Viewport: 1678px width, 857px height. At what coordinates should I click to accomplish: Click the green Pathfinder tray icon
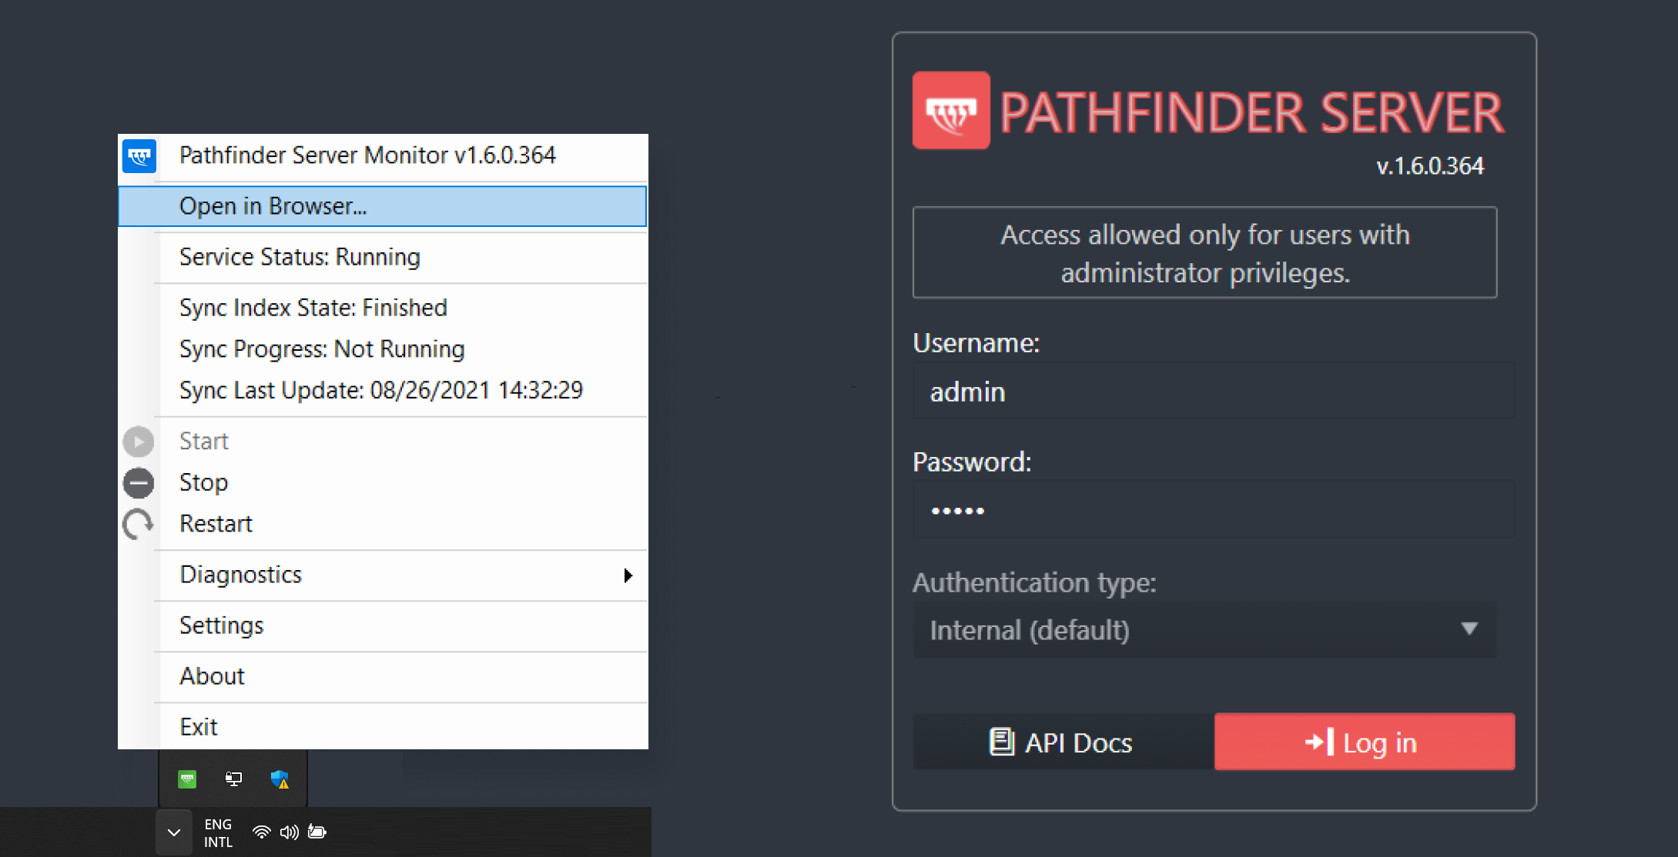click(x=187, y=779)
